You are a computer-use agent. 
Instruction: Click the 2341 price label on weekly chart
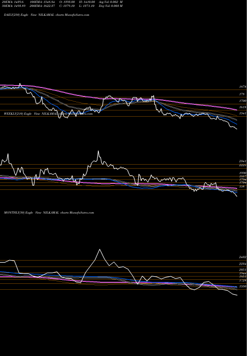243,161
